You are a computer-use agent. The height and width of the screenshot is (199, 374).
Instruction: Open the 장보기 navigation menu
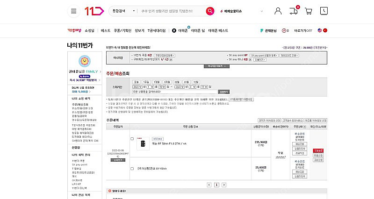pyautogui.click(x=139, y=30)
